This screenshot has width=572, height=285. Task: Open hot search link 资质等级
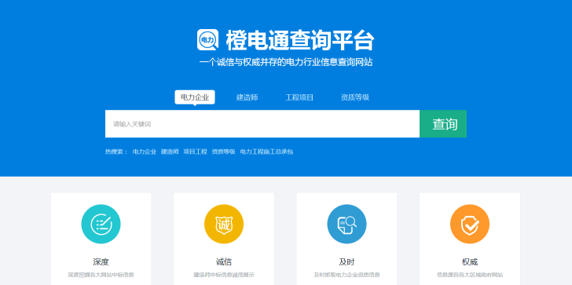pyautogui.click(x=224, y=152)
